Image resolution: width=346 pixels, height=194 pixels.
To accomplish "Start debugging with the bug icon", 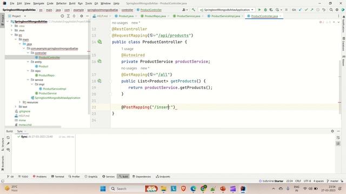I will [265, 10].
